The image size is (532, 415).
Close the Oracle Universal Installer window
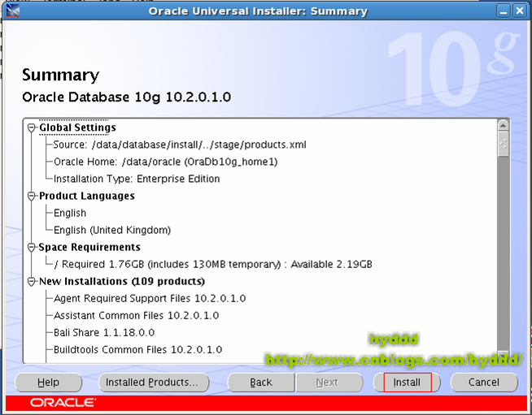pos(520,11)
